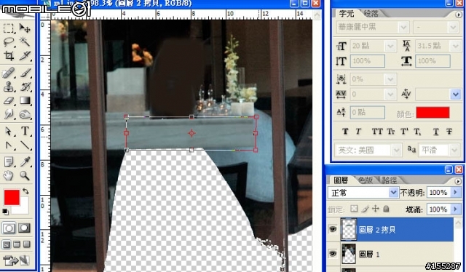466x272 pixels.
Task: Select the Rectangular Marquee tool
Action: tap(9, 28)
